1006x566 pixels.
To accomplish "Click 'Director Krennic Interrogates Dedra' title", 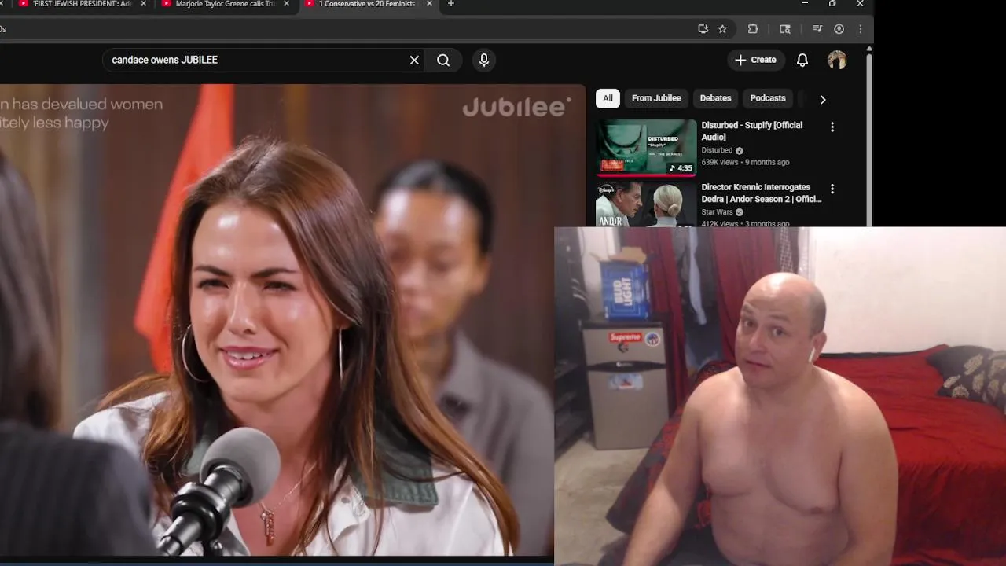I will click(x=762, y=193).
